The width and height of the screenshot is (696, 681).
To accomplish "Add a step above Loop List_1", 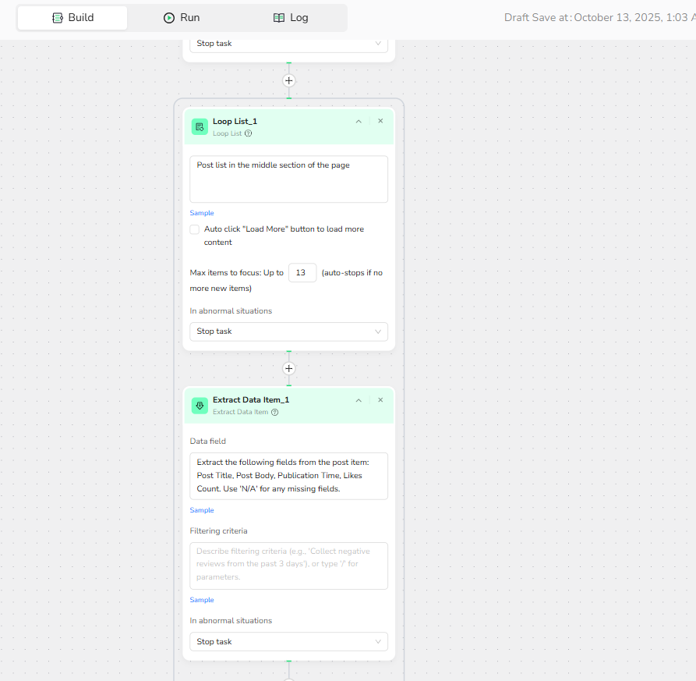I will coord(289,80).
